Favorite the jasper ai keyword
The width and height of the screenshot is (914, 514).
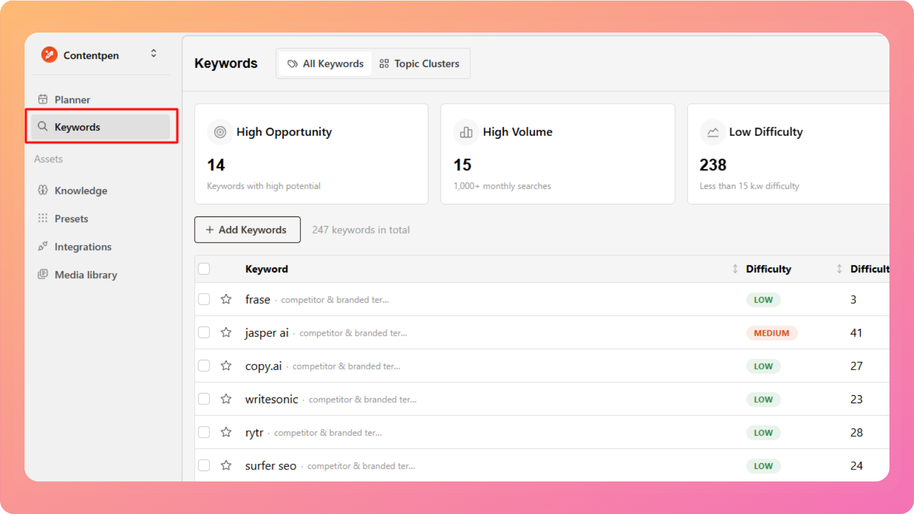tap(226, 332)
